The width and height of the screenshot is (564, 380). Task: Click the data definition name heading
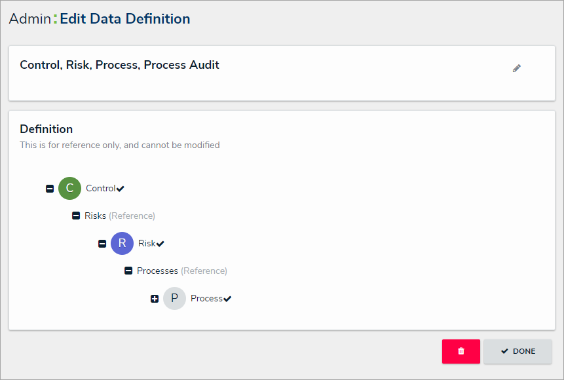(120, 65)
